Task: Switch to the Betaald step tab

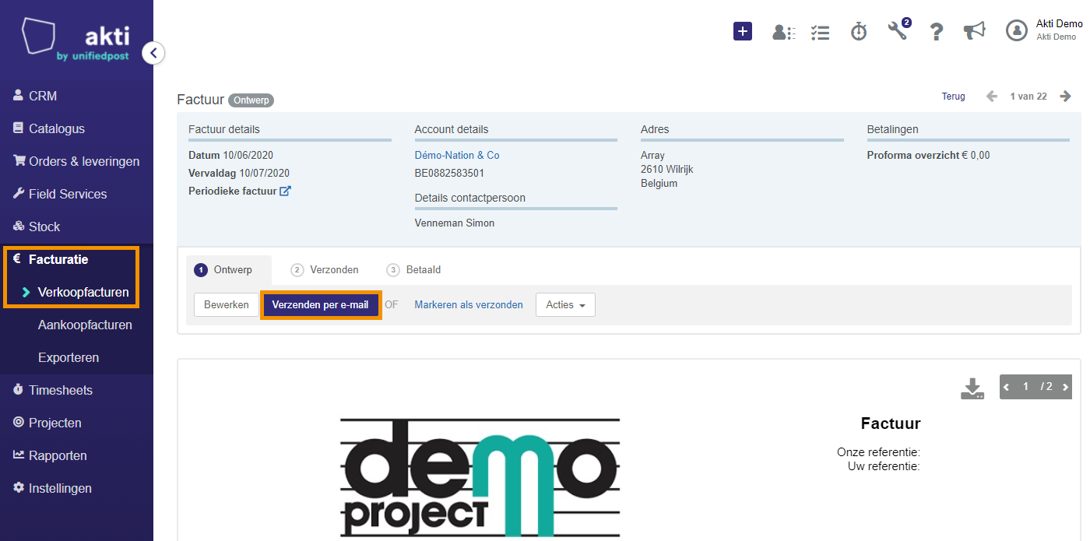Action: coord(413,270)
